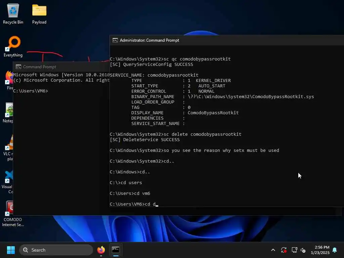Image resolution: width=344 pixels, height=258 pixels.
Task: Click the TYPE KERNEL_DRIVER line
Action: (181, 81)
